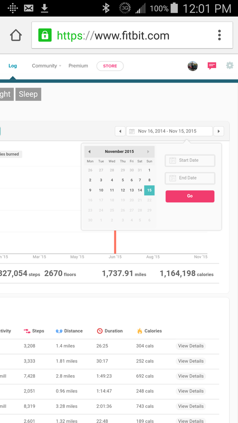
Task: Tap the browser home icon
Action: click(x=16, y=35)
